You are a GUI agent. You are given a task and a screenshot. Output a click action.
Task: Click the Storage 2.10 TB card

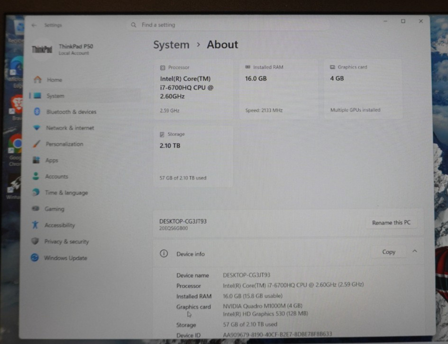click(193, 156)
